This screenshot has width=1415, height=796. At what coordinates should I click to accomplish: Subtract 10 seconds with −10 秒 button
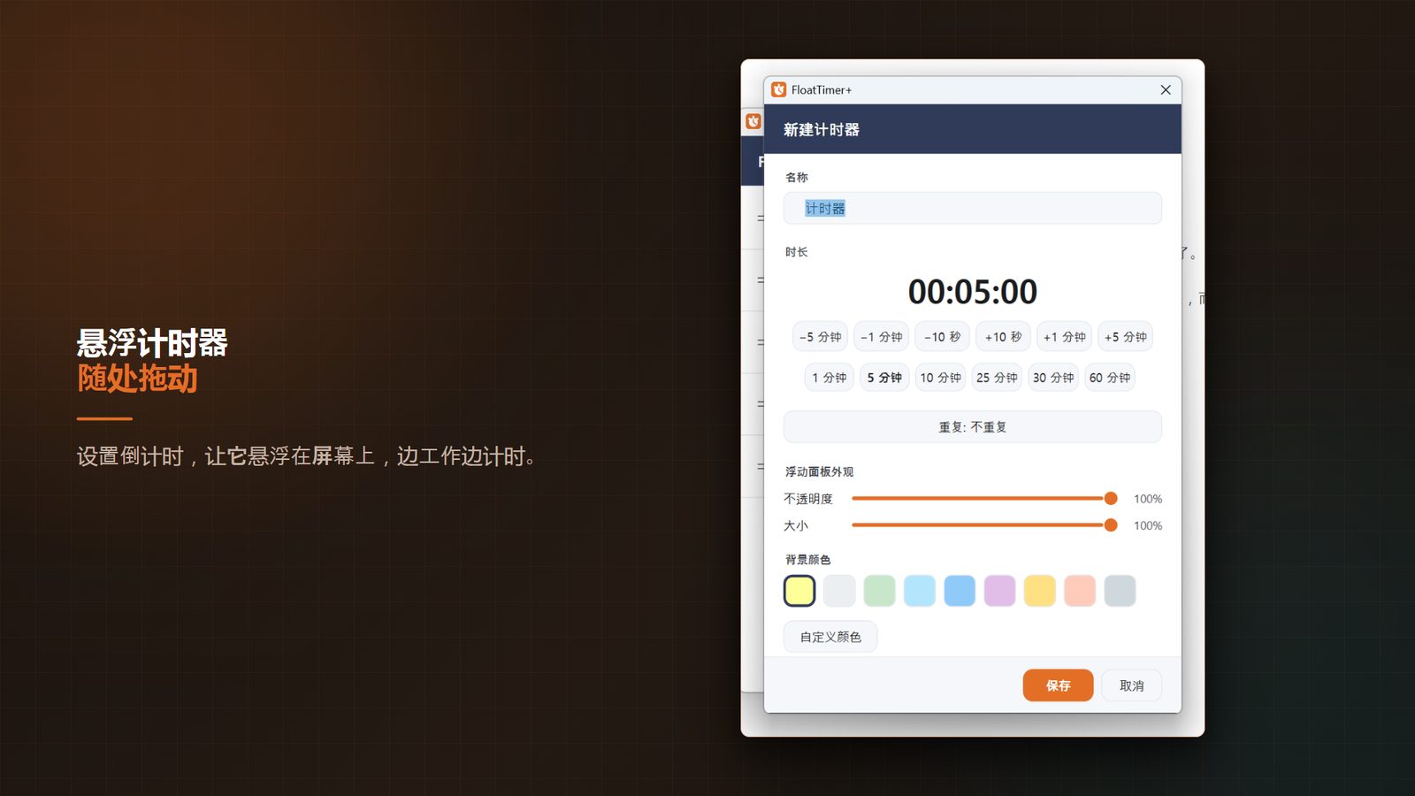tap(942, 337)
